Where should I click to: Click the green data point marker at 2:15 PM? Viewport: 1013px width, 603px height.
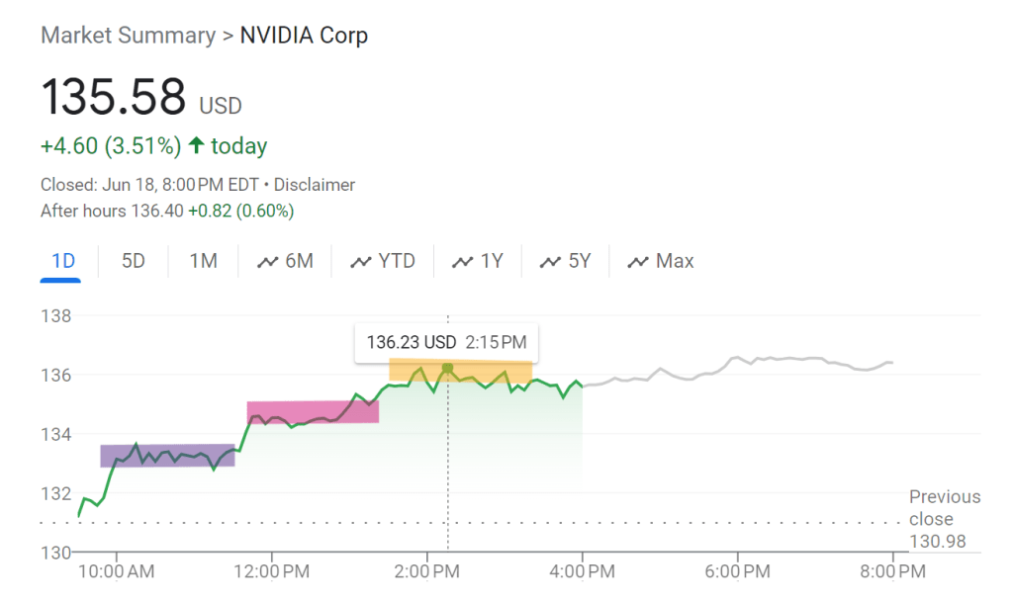447,369
